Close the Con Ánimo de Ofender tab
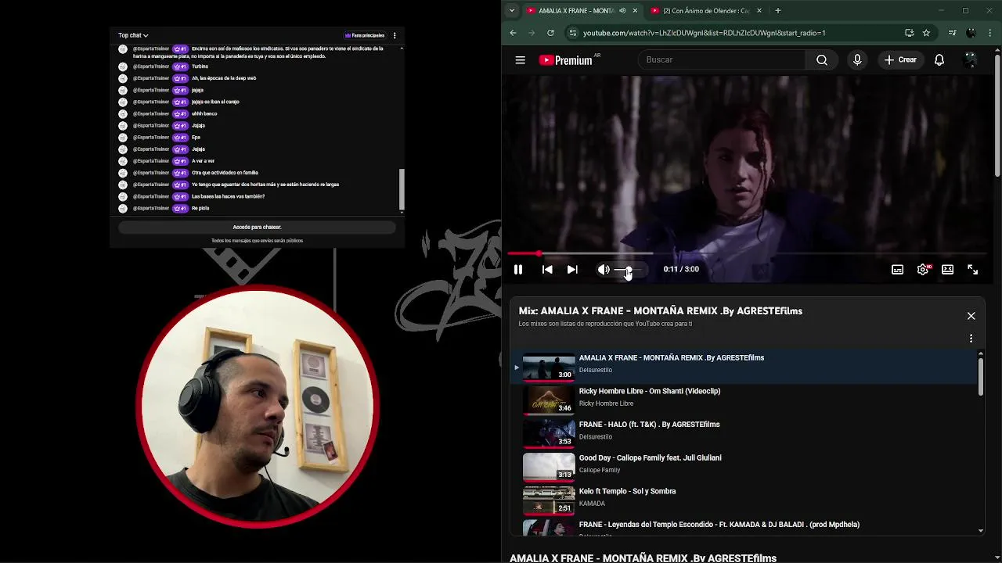This screenshot has width=1002, height=563. click(x=759, y=11)
